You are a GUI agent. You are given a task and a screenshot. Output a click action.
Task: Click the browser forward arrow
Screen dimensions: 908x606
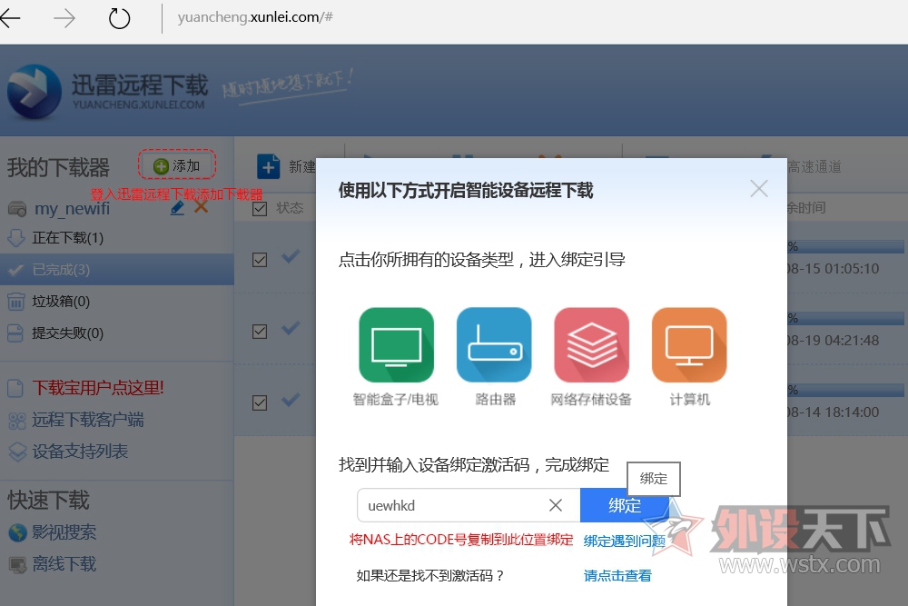64,18
